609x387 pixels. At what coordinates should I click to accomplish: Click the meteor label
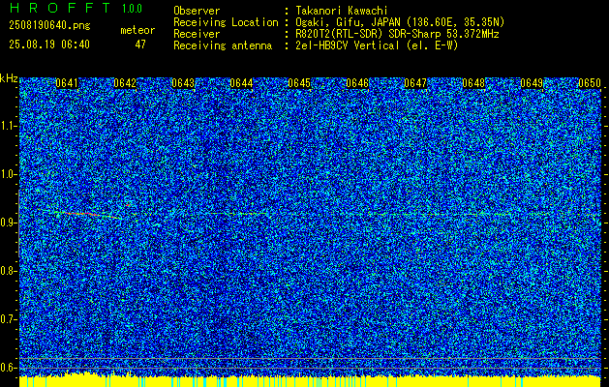click(137, 30)
